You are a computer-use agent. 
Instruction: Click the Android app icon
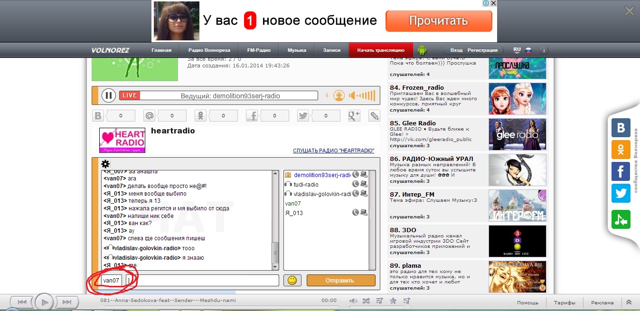(422, 50)
